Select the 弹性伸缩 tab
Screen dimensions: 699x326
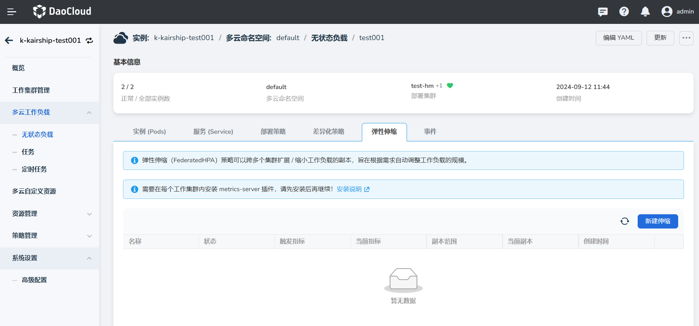pos(384,132)
